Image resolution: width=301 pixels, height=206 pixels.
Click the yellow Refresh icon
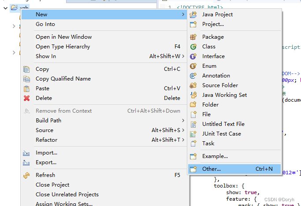point(26,175)
